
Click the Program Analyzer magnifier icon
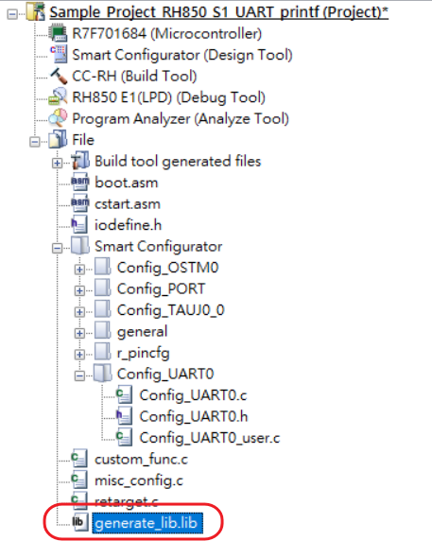click(58, 118)
